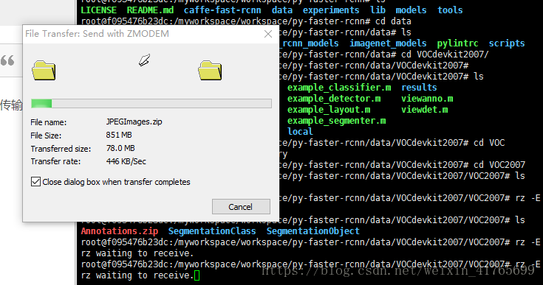Image resolution: width=543 pixels, height=285 pixels.
Task: Click viewdet.m in terminal listing
Action: pyautogui.click(x=425, y=110)
